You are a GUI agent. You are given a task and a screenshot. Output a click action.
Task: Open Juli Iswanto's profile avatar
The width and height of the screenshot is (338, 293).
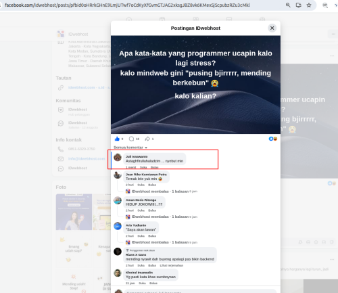118,157
